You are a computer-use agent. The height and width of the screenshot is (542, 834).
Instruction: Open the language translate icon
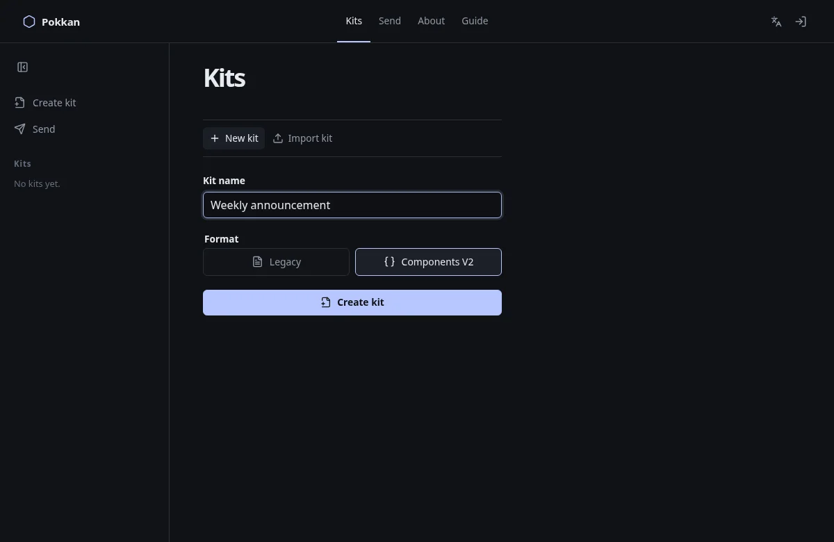pos(776,22)
